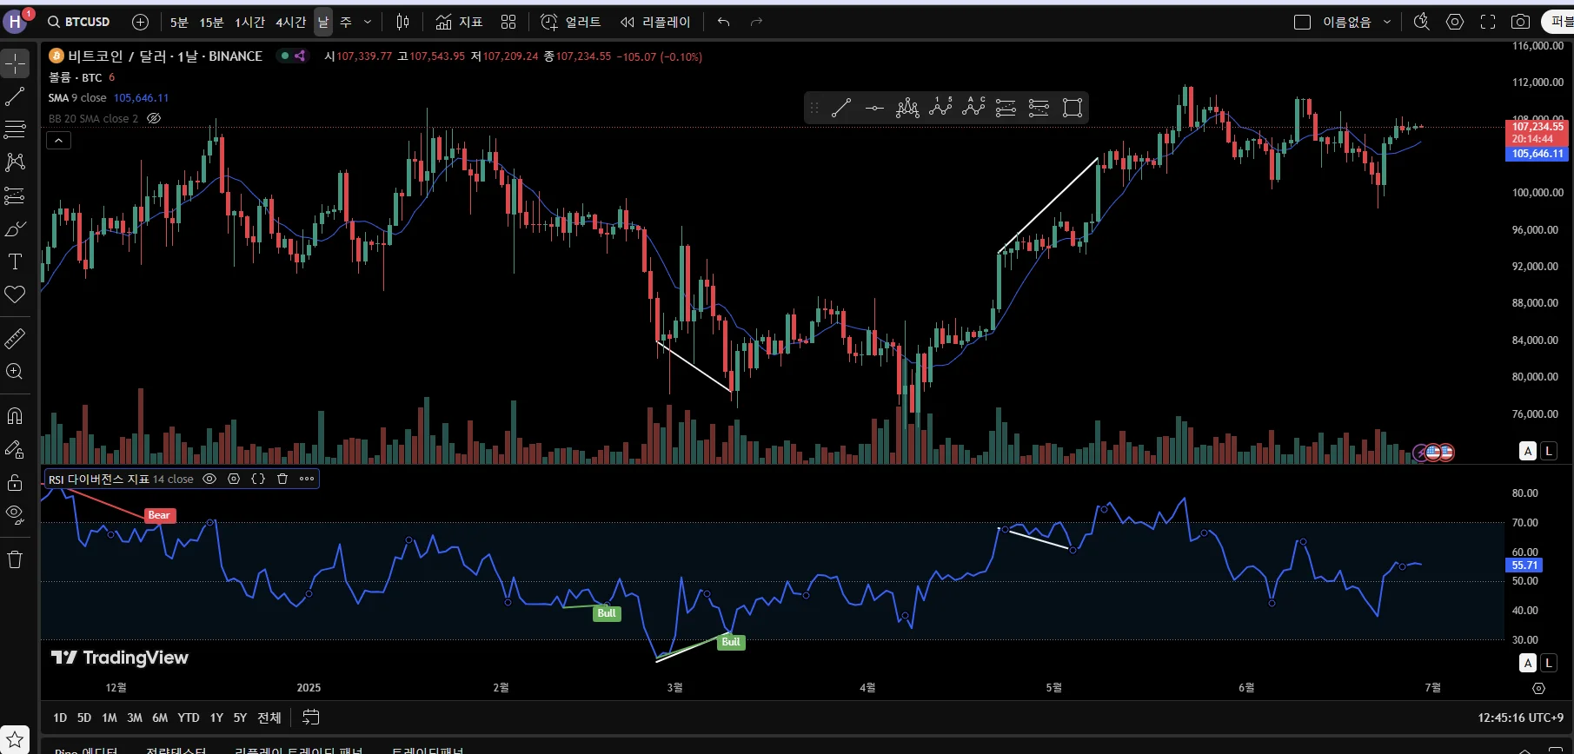Open the heart icons tool

pyautogui.click(x=15, y=294)
